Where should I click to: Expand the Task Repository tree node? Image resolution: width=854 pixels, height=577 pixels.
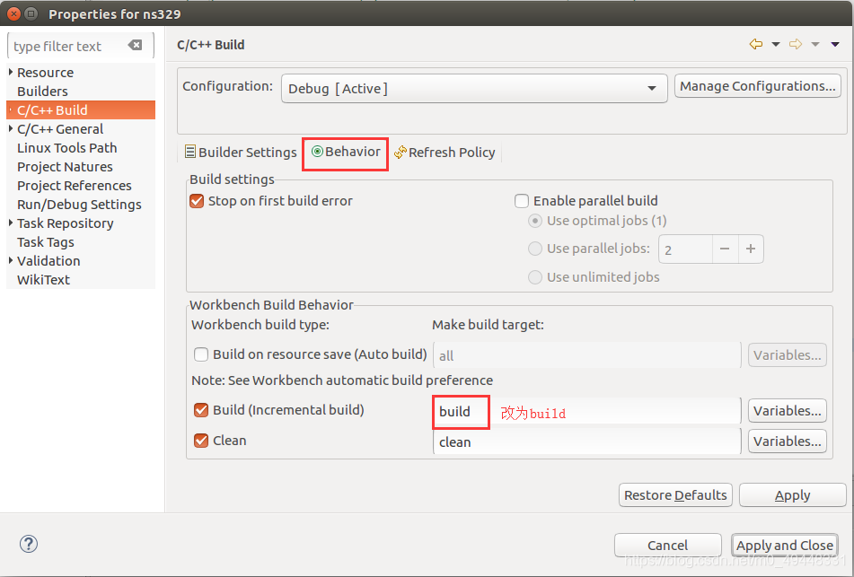(x=11, y=223)
